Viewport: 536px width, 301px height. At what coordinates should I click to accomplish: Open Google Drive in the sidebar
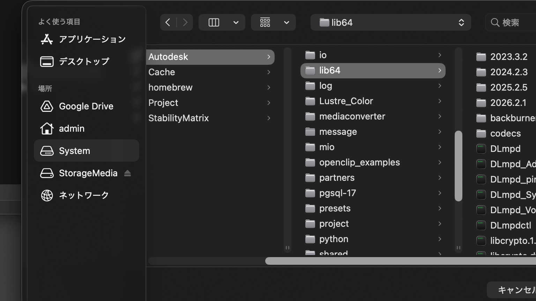(86, 106)
